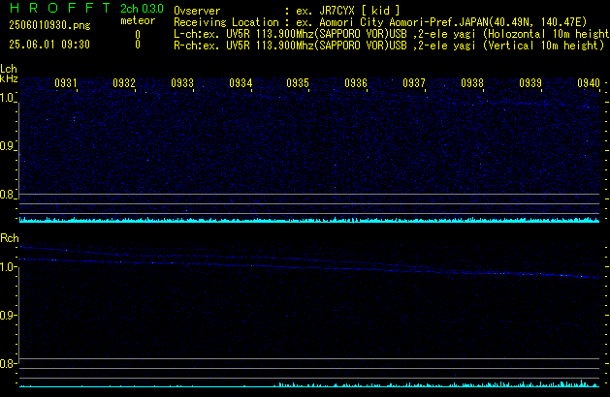Click the Lch 0.9 kHz axis label
Image resolution: width=610 pixels, height=397 pixels.
click(x=7, y=146)
